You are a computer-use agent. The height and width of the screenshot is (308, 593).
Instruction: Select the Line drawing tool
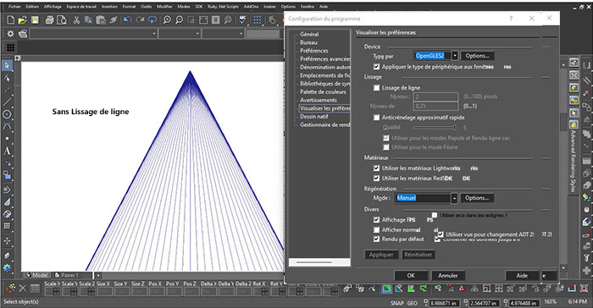[7, 102]
